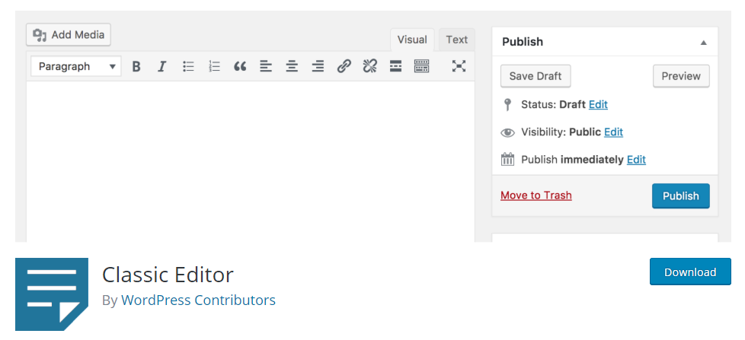Remove link with the unlink icon
This screenshot has height=340, width=745.
click(x=369, y=67)
